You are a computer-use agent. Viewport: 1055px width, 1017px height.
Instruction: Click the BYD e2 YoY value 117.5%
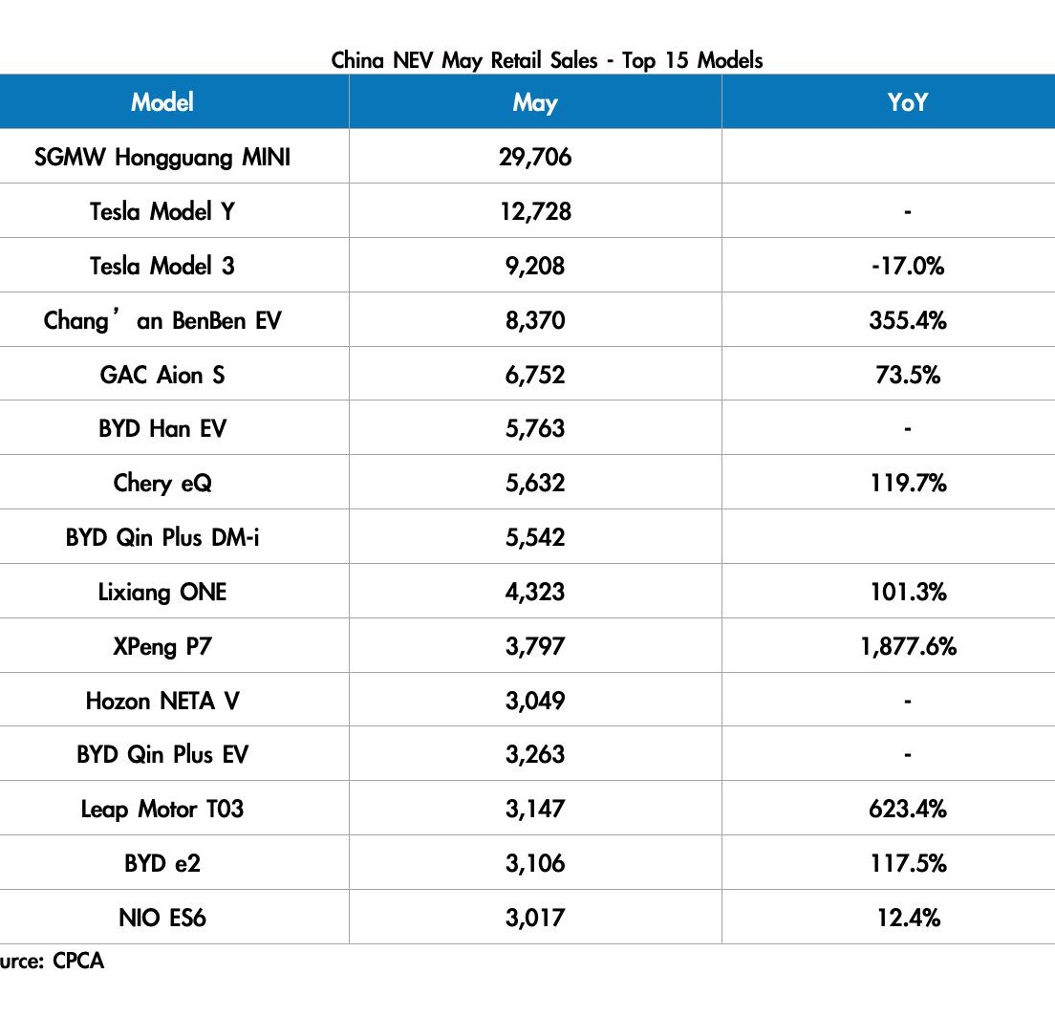point(908,863)
